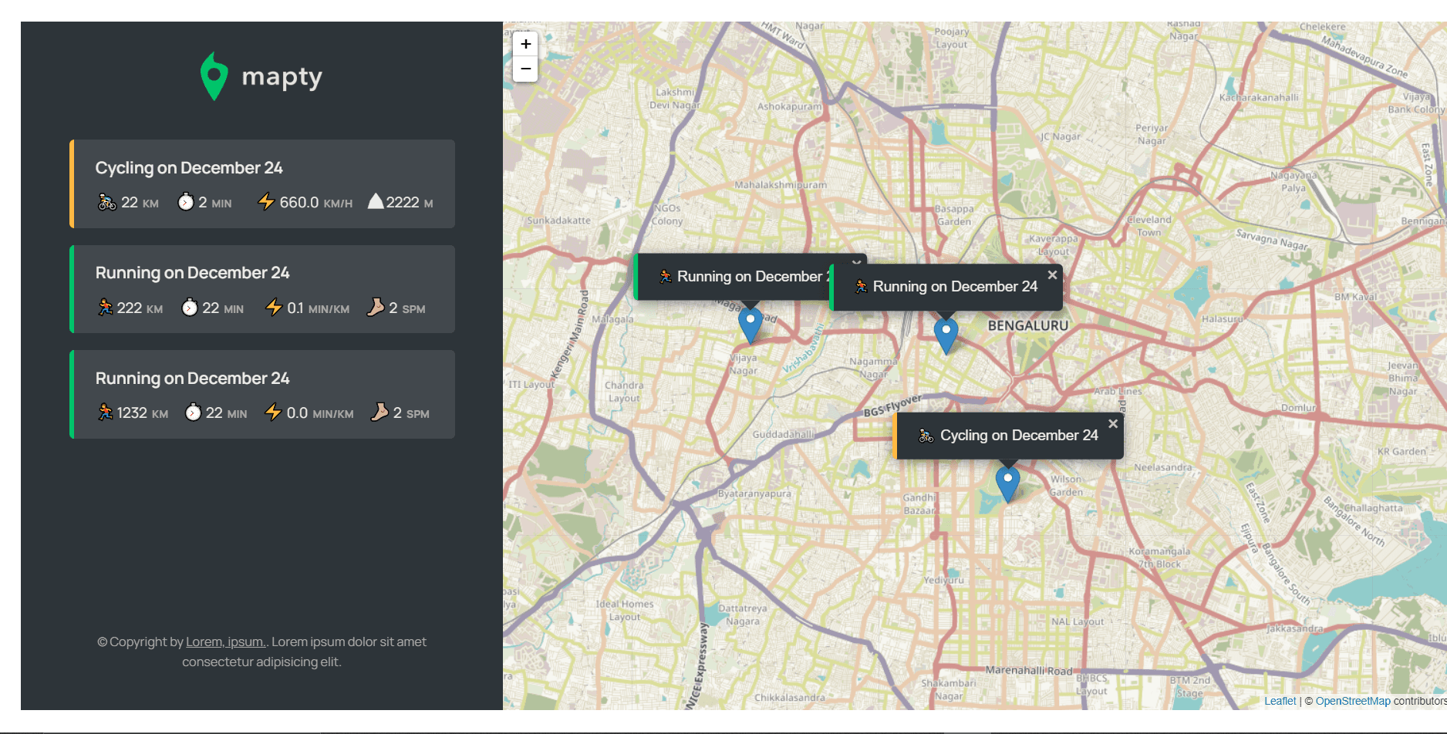
Task: Select the Cycling on December 24 workout card
Action: coord(262,183)
